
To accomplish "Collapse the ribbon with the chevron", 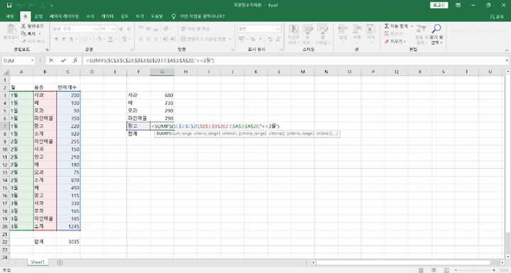I will coord(507,50).
